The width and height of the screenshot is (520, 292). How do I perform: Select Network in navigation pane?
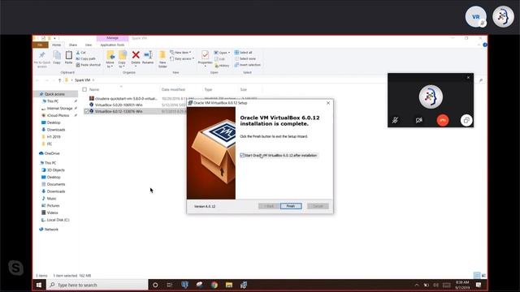click(51, 229)
